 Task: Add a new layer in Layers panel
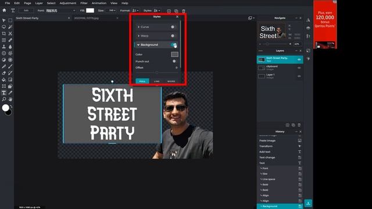point(288,125)
